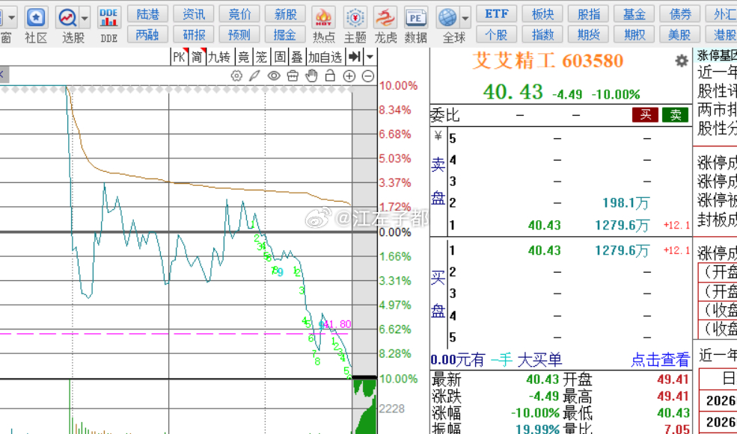Screen dimensions: 737x434
Task: Open the quote panel settings gear
Action: [x=682, y=61]
